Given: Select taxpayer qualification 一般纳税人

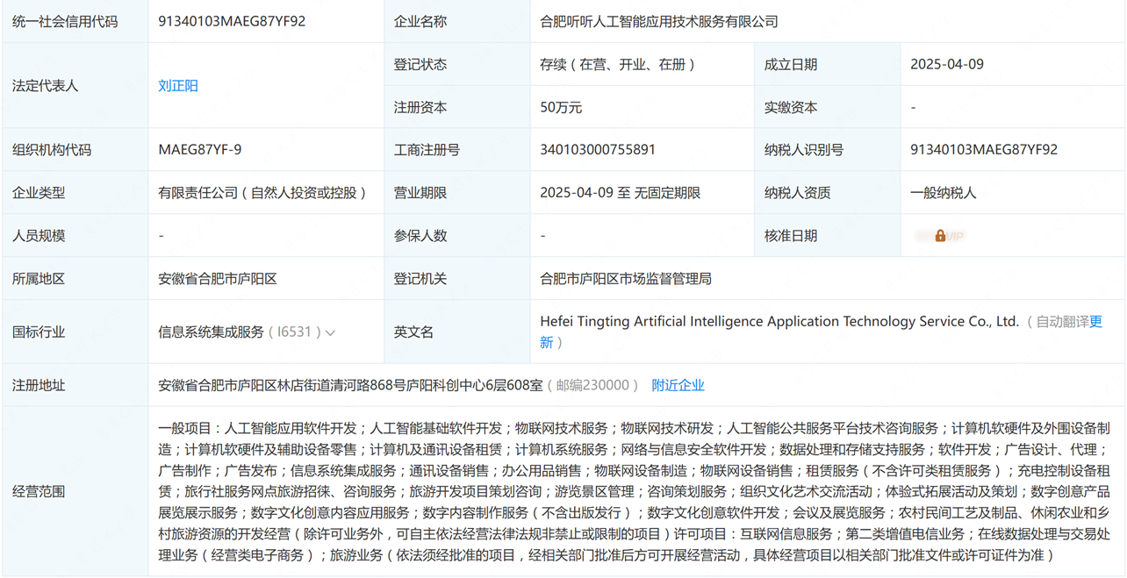Looking at the screenshot, I should (943, 193).
